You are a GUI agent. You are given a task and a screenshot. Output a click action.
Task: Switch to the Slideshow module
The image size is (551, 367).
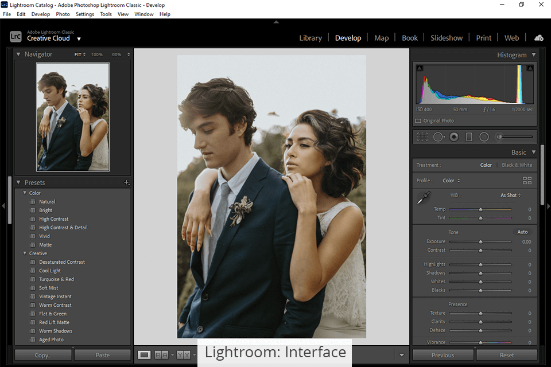(x=447, y=38)
